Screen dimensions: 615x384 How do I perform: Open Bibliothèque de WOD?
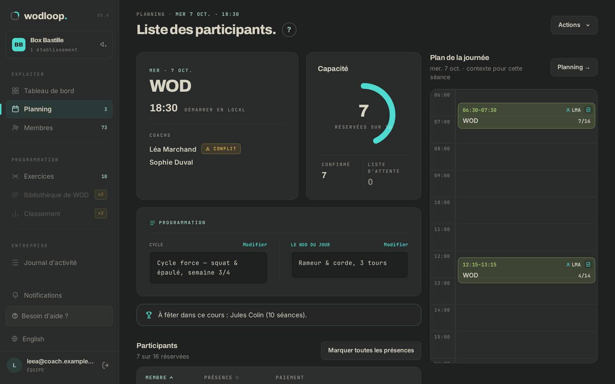[59, 195]
